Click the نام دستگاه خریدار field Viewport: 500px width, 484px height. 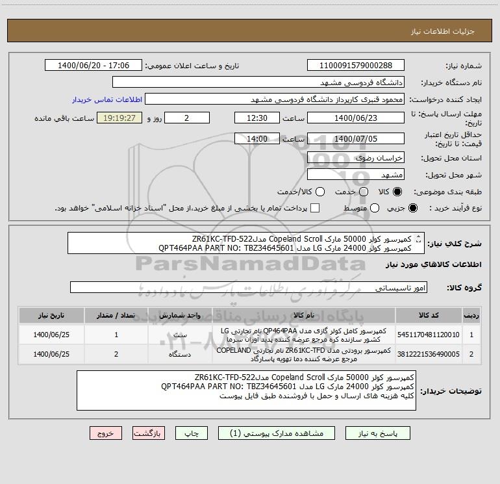click(258, 82)
